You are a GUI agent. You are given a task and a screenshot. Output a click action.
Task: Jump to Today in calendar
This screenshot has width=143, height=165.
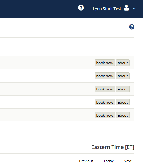click(x=109, y=161)
